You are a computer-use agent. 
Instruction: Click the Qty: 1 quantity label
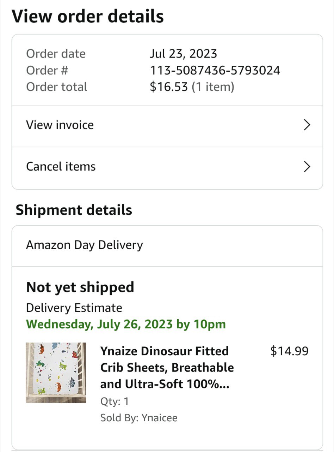pyautogui.click(x=115, y=402)
